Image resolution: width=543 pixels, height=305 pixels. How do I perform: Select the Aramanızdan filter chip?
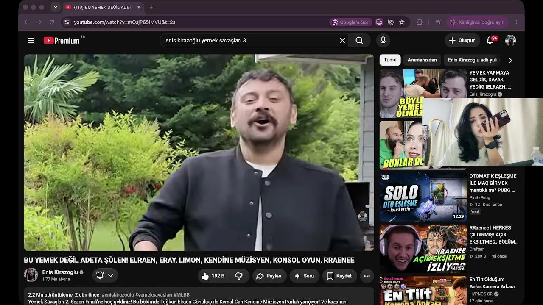(422, 60)
